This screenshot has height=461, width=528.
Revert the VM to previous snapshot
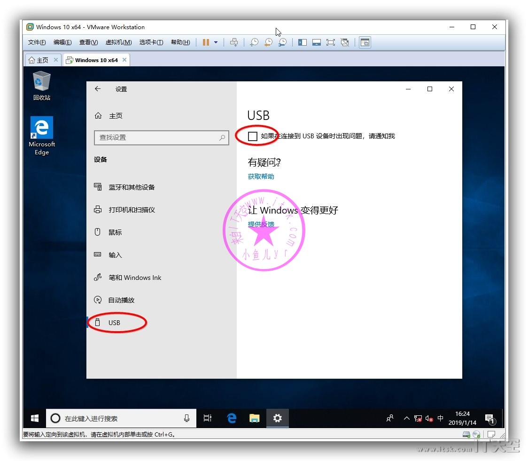(268, 42)
